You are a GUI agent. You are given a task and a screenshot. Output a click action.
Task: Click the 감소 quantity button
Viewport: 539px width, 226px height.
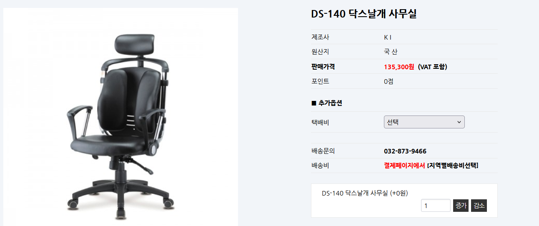point(479,206)
